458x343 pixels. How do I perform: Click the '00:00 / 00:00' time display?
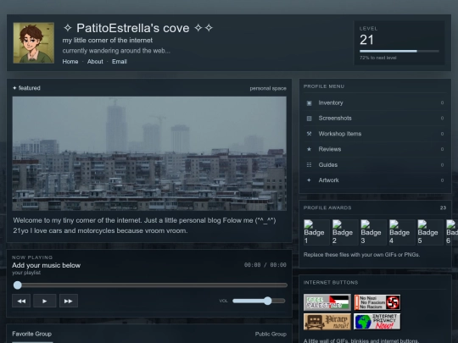point(265,265)
